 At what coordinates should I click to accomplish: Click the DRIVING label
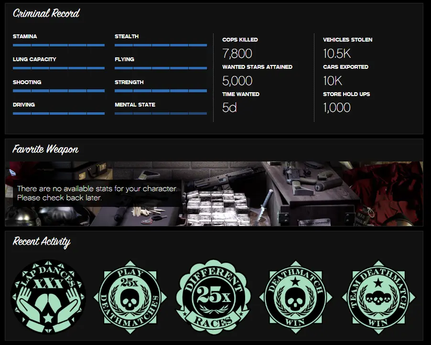point(23,105)
